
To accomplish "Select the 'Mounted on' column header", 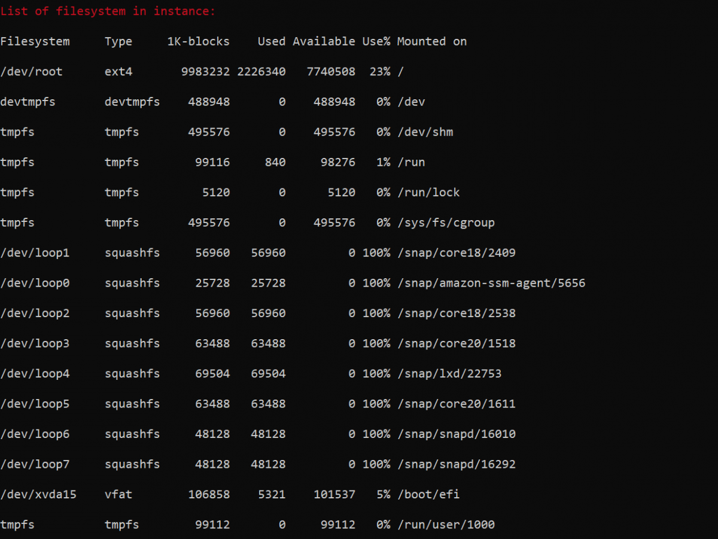I will (x=432, y=41).
